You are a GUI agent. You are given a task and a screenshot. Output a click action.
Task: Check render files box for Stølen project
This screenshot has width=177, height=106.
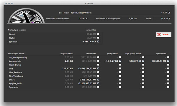click(98, 38)
